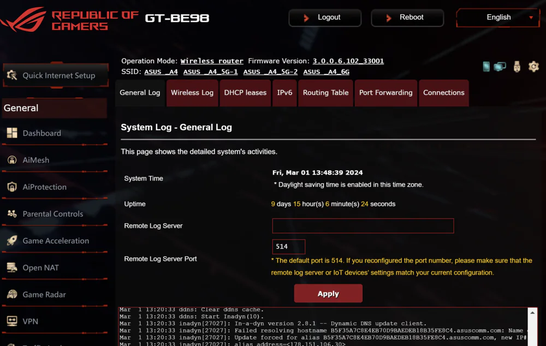Open the network clients status icon

coord(500,66)
